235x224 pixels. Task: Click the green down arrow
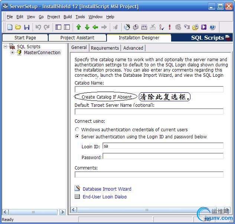tap(87, 27)
